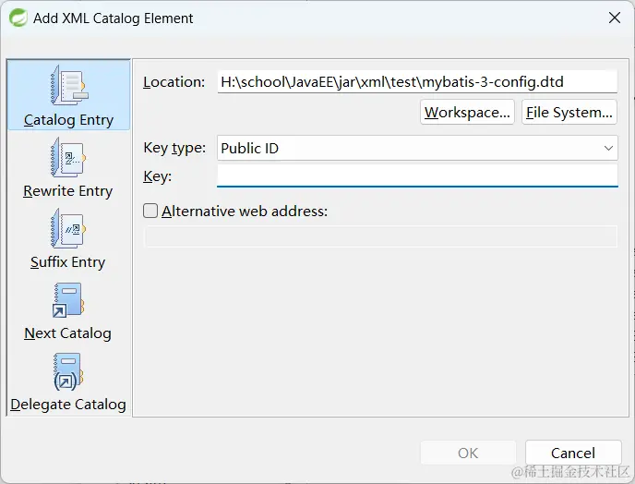The width and height of the screenshot is (635, 484).
Task: Select the Next Catalog icon
Action: pyautogui.click(x=68, y=300)
